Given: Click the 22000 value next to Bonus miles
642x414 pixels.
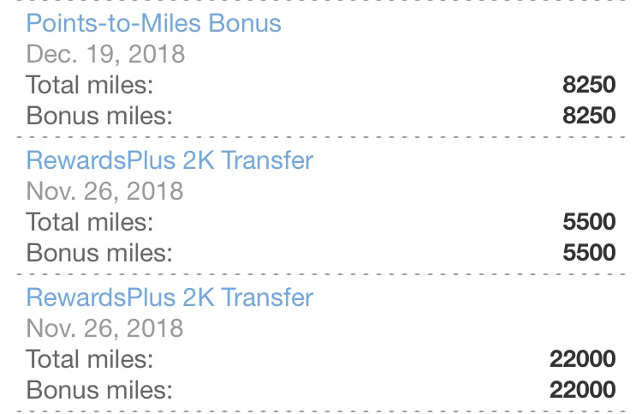Looking at the screenshot, I should [582, 390].
